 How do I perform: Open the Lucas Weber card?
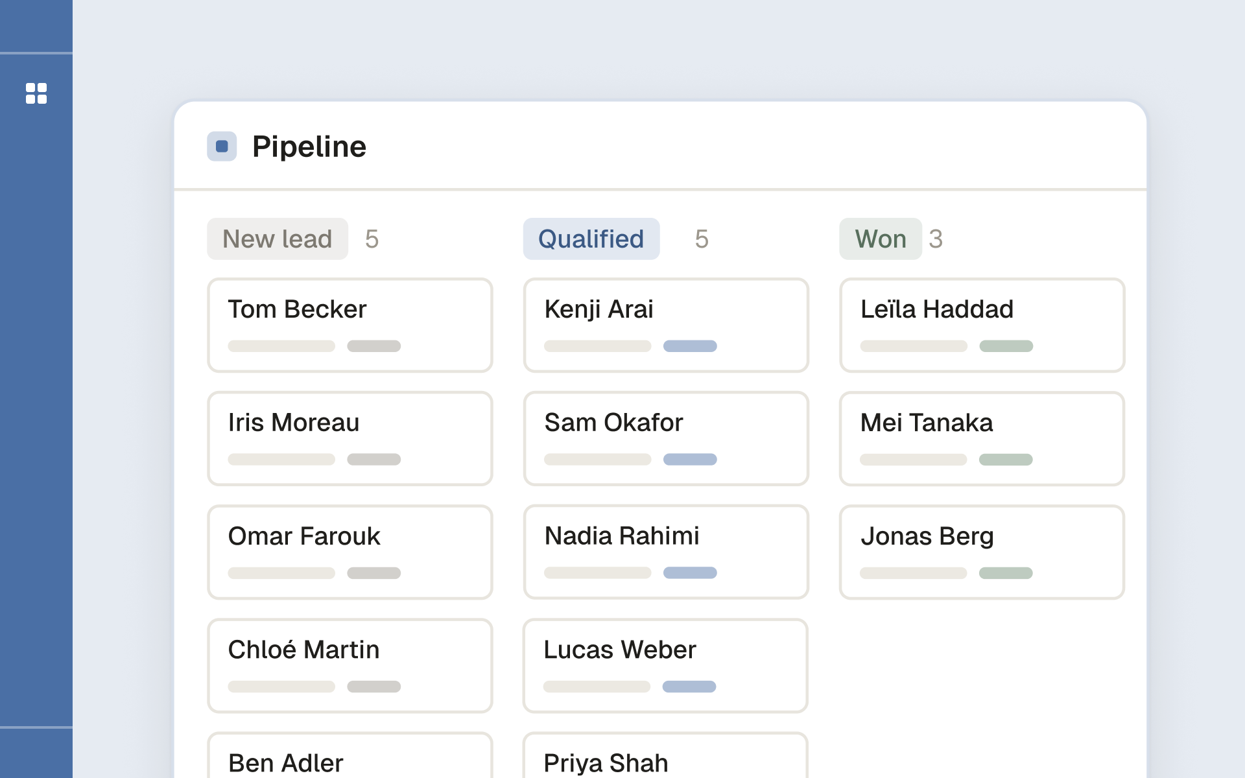point(665,666)
